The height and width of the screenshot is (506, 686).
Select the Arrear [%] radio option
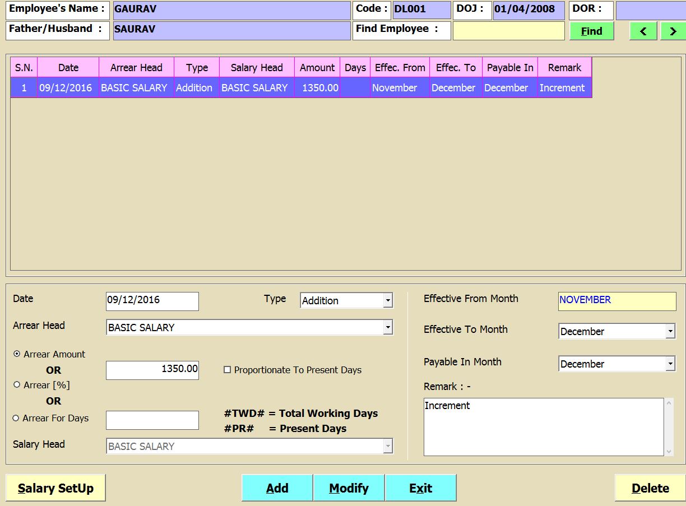click(17, 385)
